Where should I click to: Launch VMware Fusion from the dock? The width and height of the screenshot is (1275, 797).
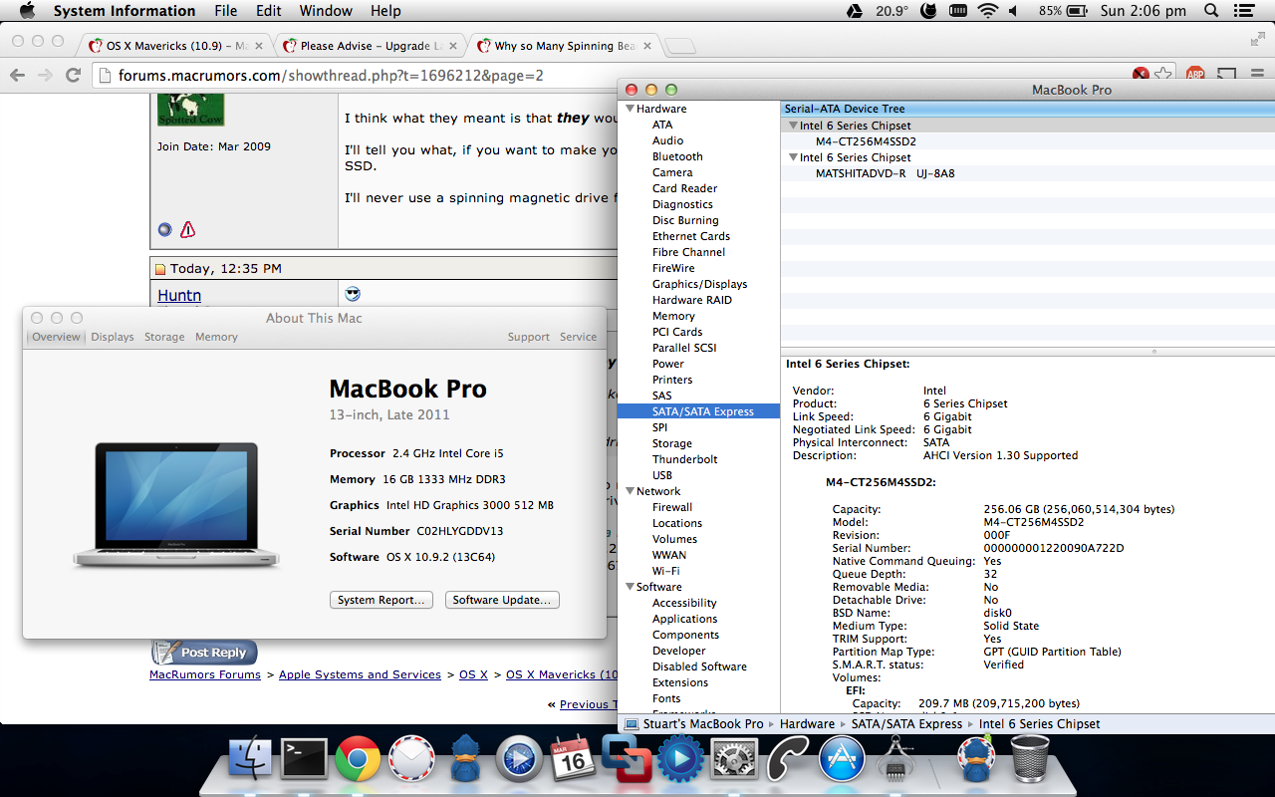[627, 760]
